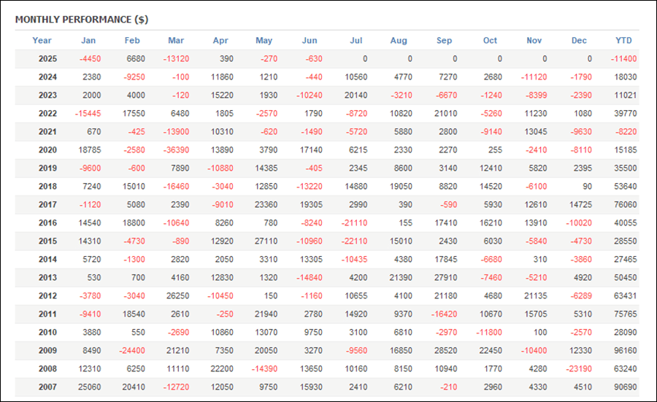Click the 2007 YTD value 90690
This screenshot has height=402, width=657.
point(626,387)
